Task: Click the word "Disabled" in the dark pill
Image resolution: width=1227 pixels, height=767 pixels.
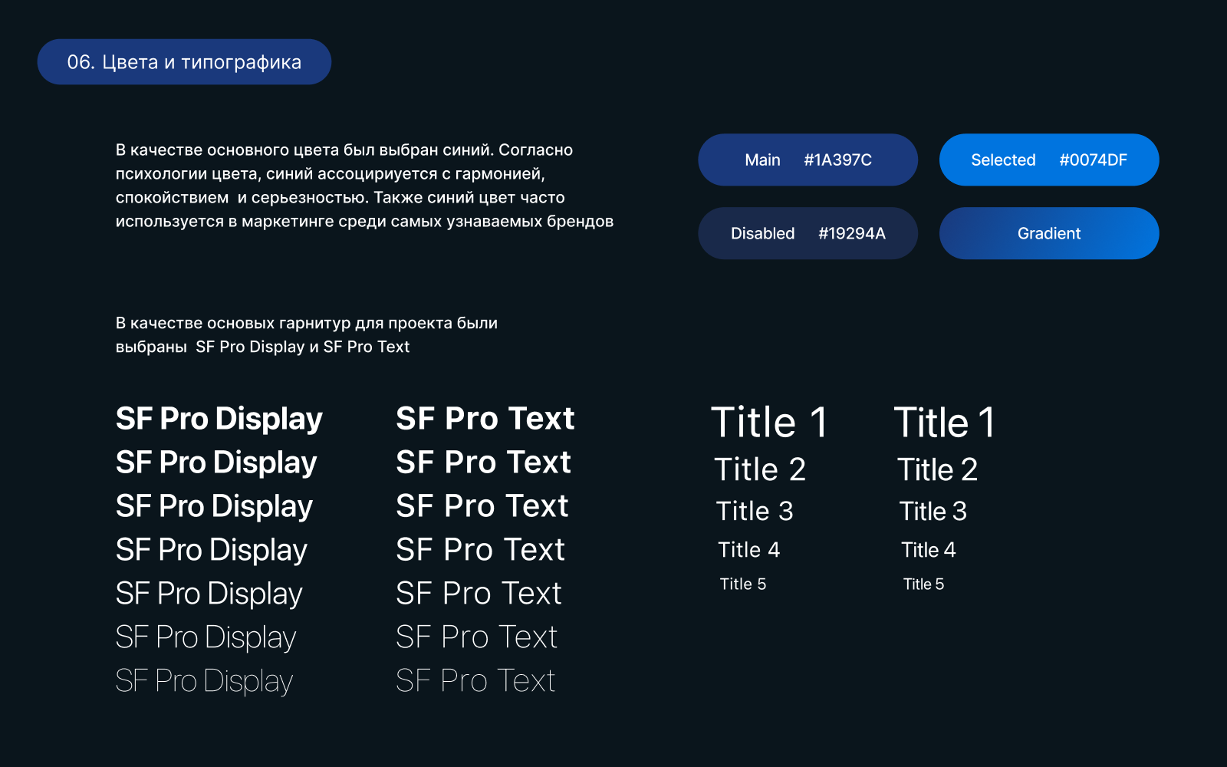Action: (x=762, y=234)
